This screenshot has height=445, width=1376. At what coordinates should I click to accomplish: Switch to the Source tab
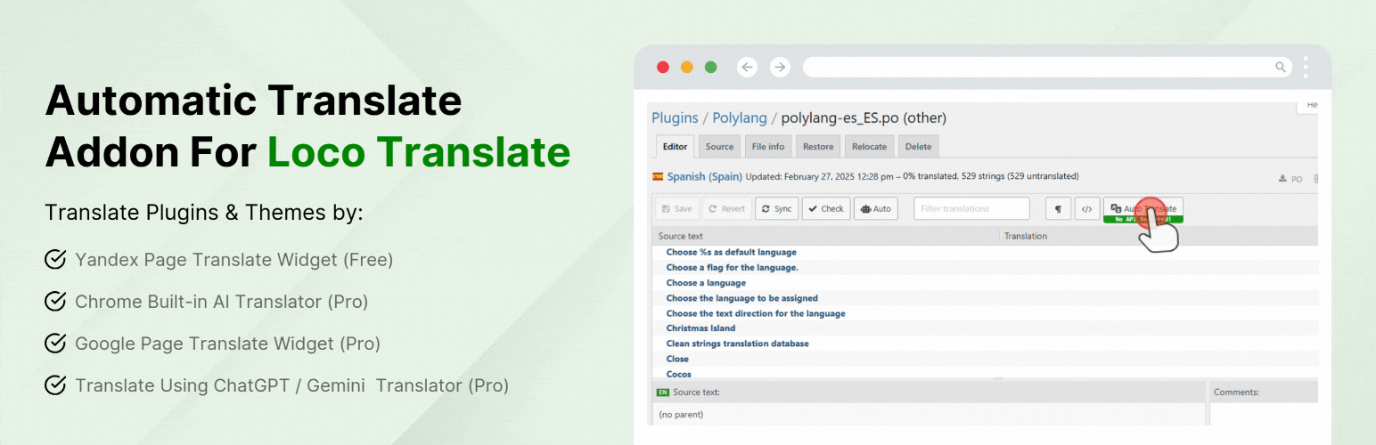click(x=719, y=147)
